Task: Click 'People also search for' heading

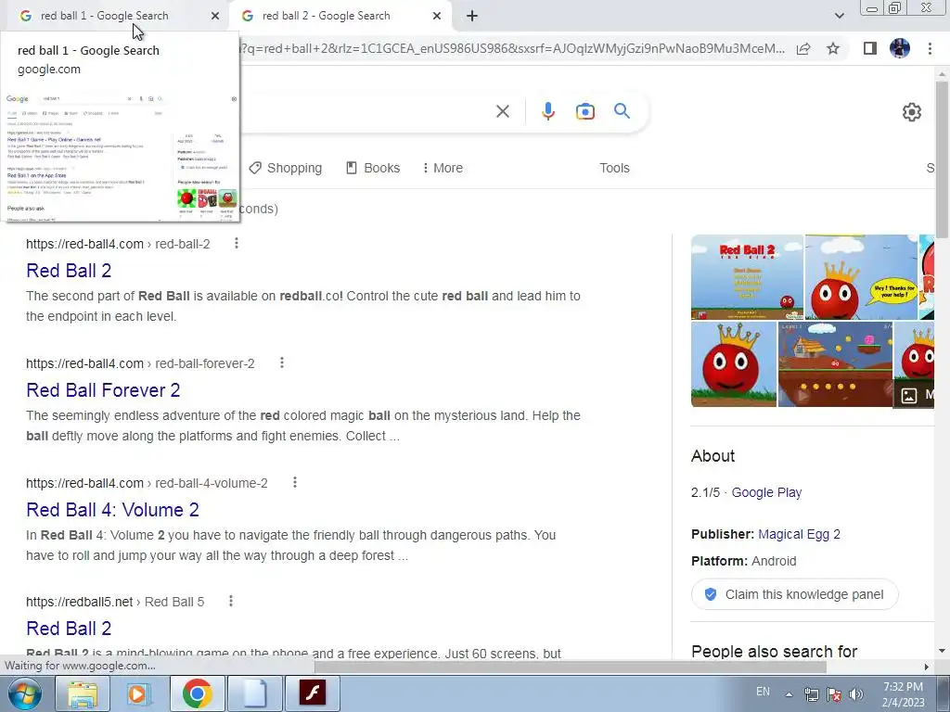Action: tap(775, 652)
